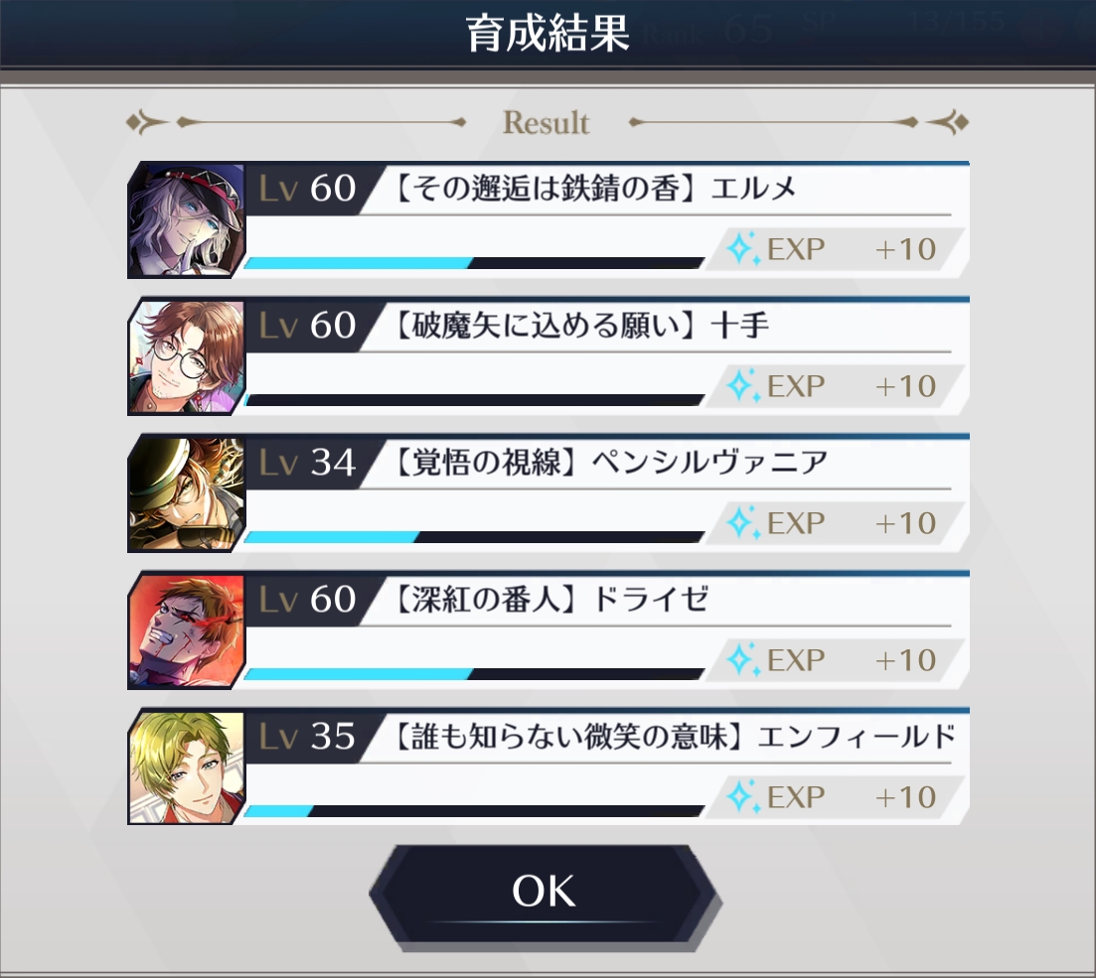Click エンフィールド's experience progress bar
The image size is (1096, 978).
click(x=474, y=810)
